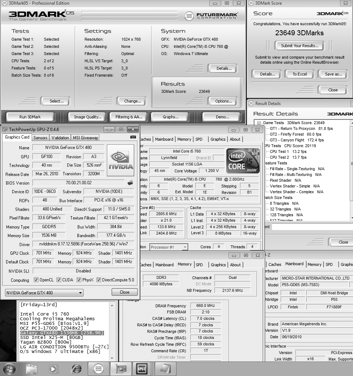
Task: Click the NVIDIA logo in GPU-Z
Action: pos(121,160)
